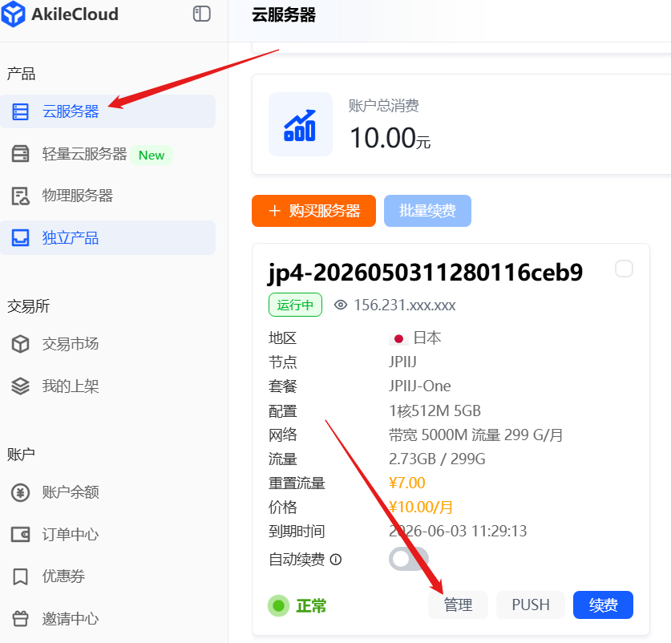Click the PUSH button
This screenshot has height=643, width=671.
[x=531, y=605]
